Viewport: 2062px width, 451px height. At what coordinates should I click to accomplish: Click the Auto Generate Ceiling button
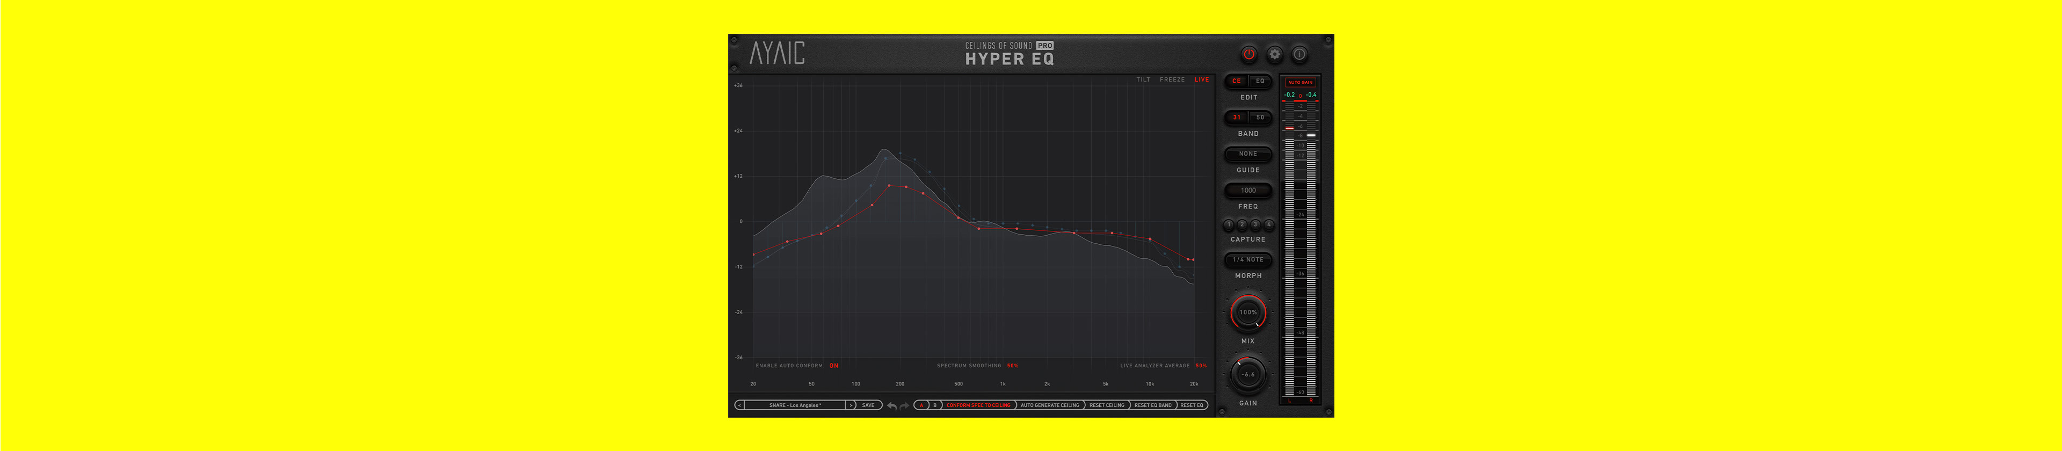point(1049,405)
